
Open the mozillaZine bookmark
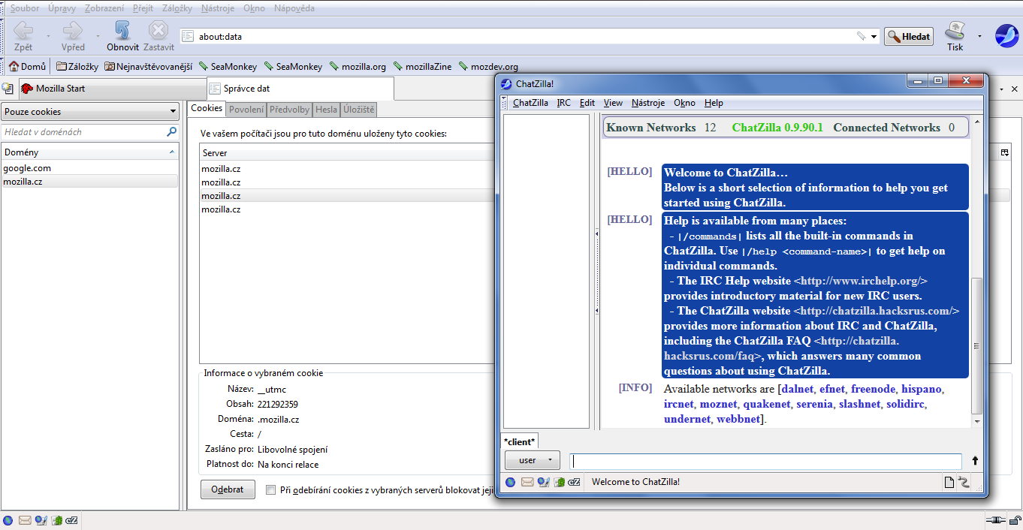pyautogui.click(x=423, y=67)
